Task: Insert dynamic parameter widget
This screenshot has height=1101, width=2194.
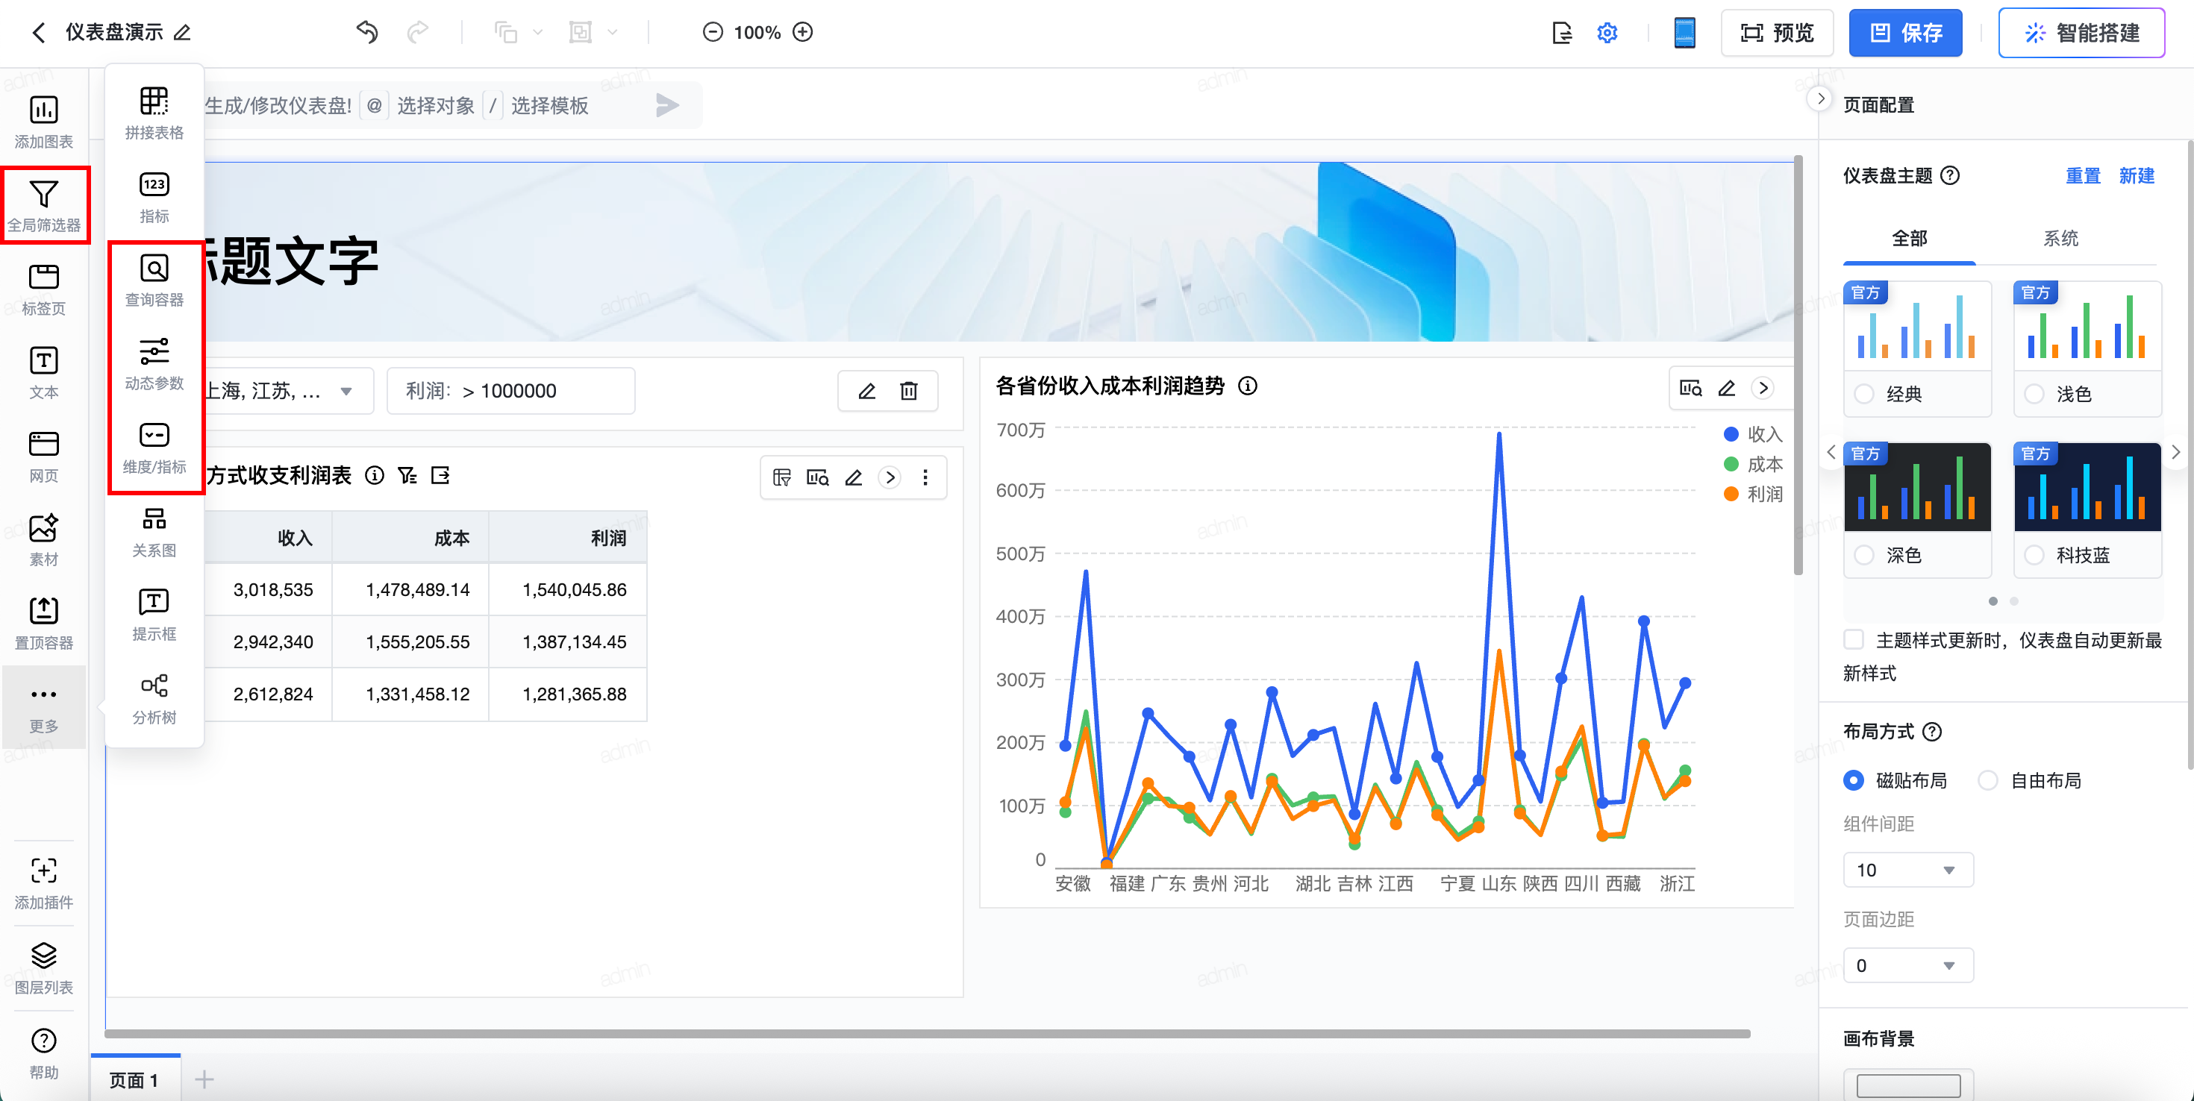Action: click(x=154, y=363)
